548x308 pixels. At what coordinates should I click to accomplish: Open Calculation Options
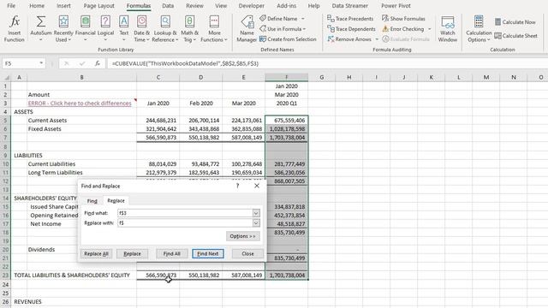pyautogui.click(x=479, y=29)
